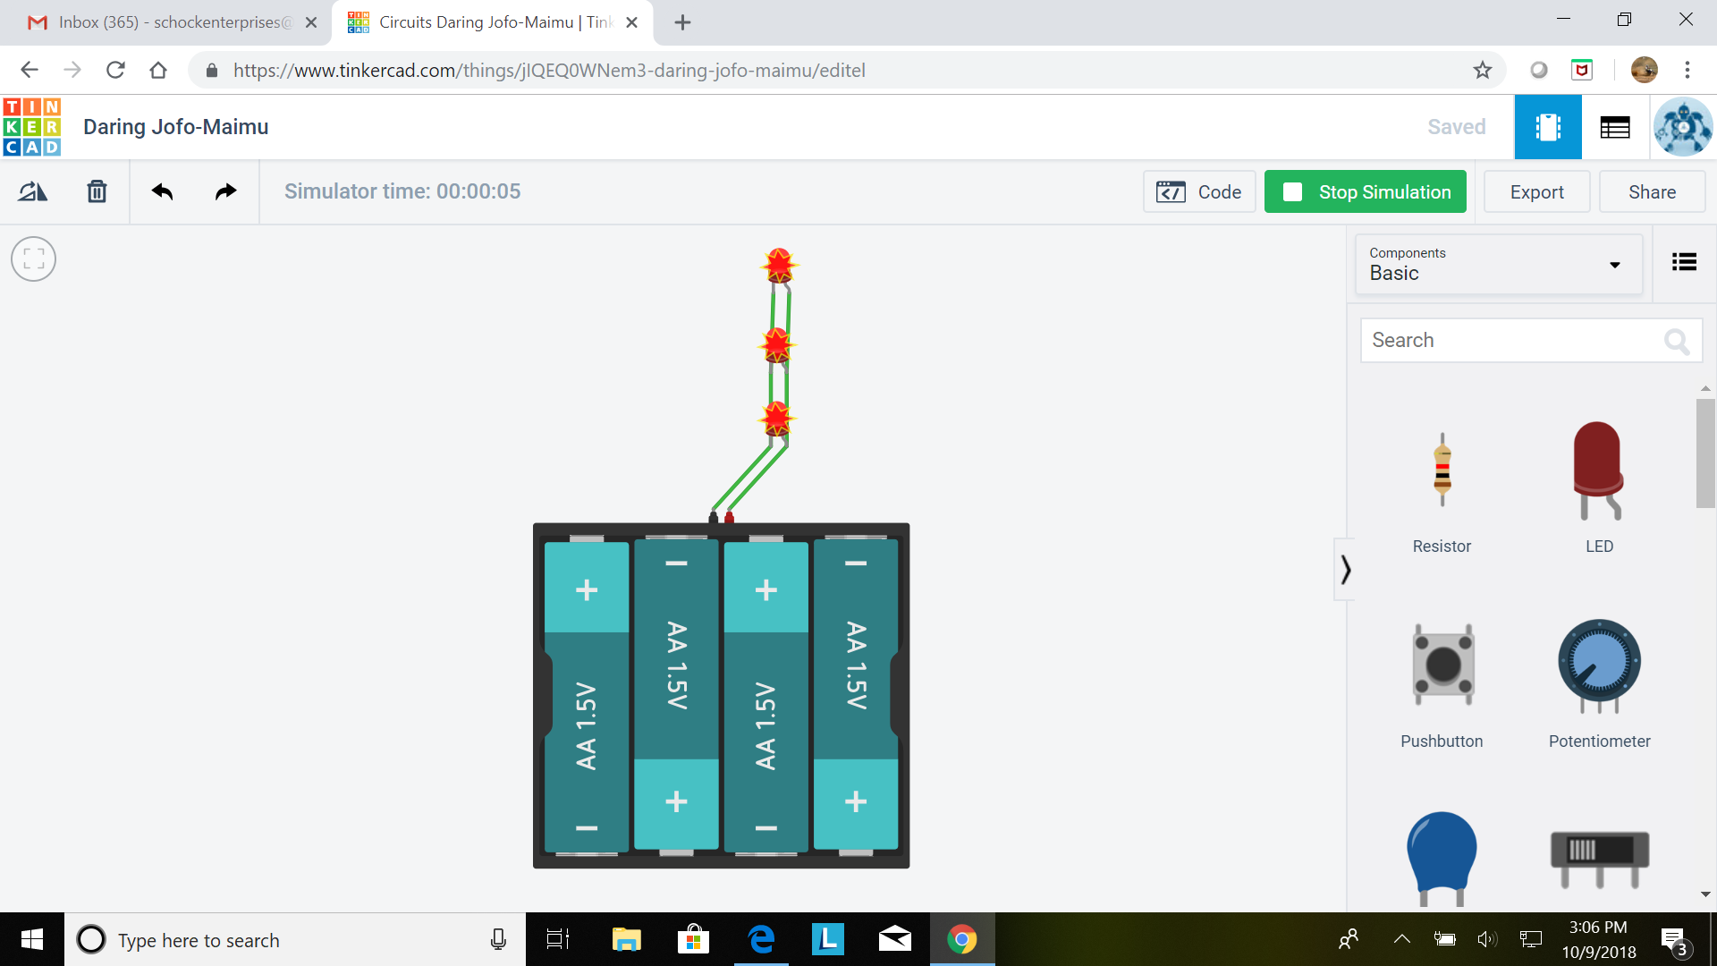Viewport: 1717px width, 966px height.
Task: Select the Undo icon
Action: pyautogui.click(x=162, y=191)
